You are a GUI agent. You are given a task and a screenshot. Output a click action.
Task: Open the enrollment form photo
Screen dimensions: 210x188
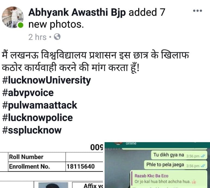pyautogui.click(x=51, y=165)
